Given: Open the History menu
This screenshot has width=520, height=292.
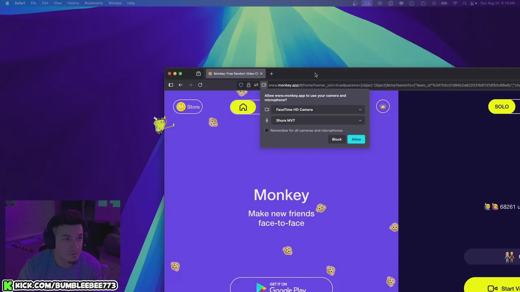Looking at the screenshot, I should [x=73, y=3].
